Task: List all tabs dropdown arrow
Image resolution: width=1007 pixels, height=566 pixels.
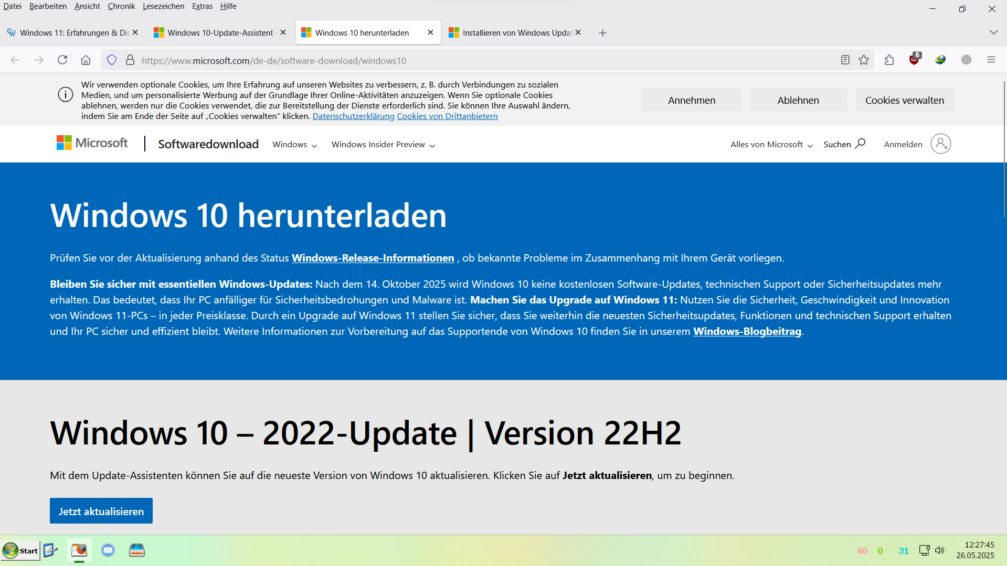Action: coord(993,32)
